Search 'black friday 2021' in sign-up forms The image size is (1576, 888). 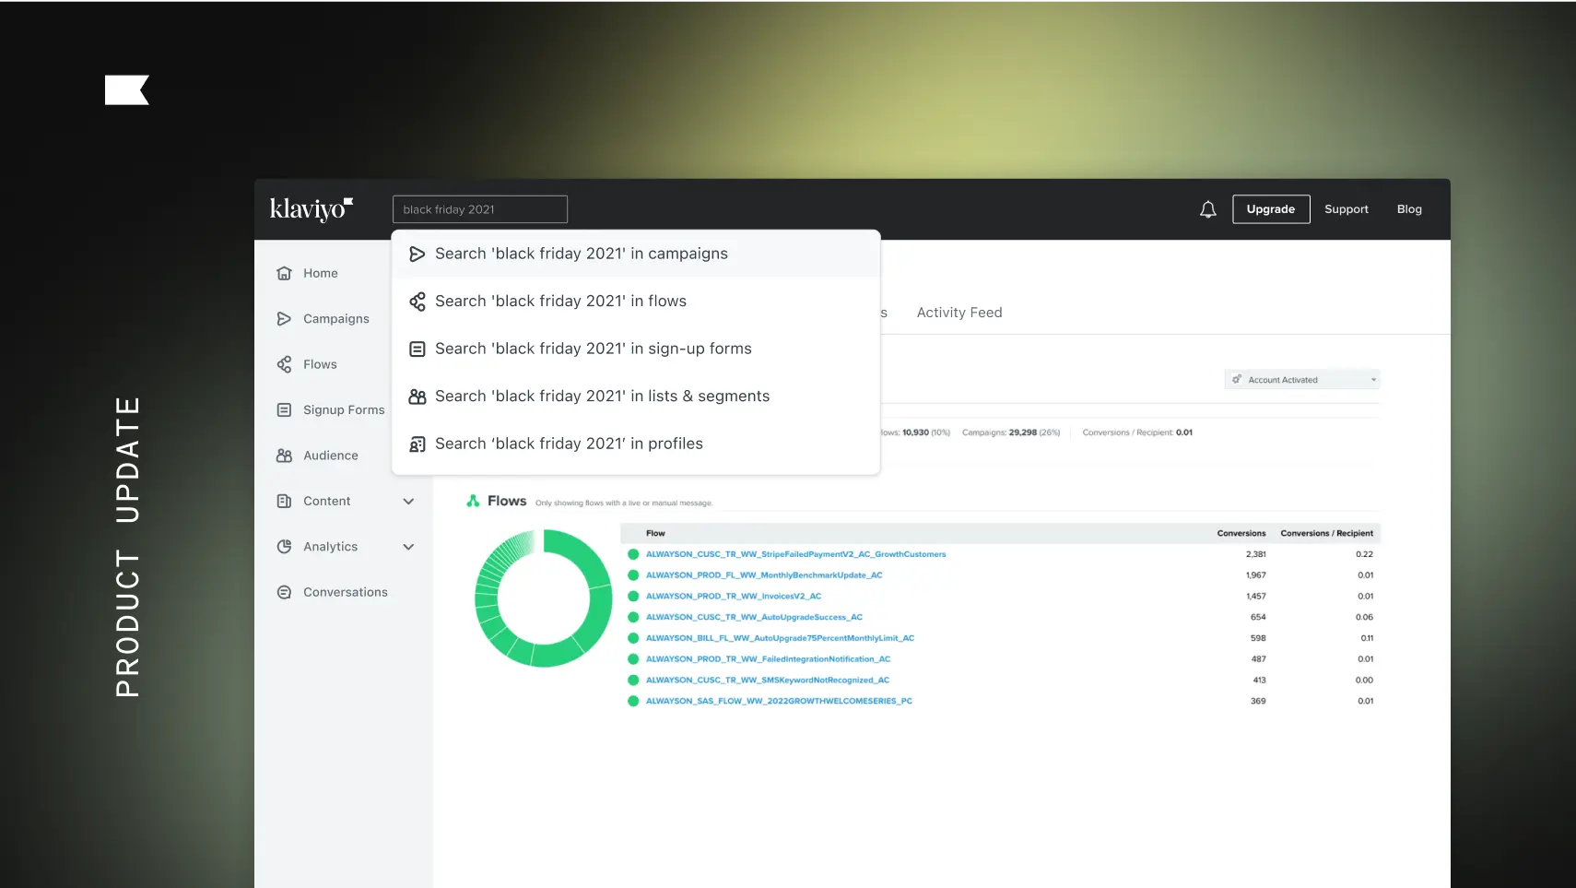coord(636,349)
